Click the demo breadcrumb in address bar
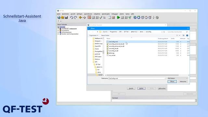Viewport: 208px width, 117px height. pos(141,32)
